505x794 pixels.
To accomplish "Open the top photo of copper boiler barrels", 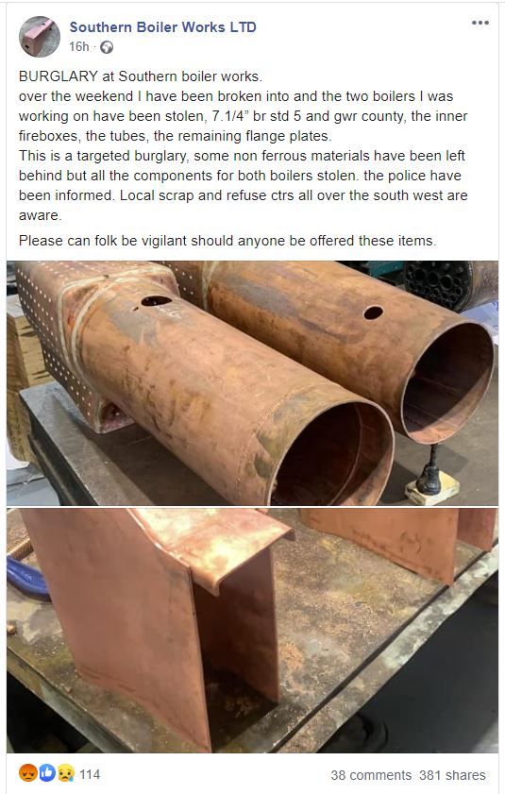I will pos(252,382).
